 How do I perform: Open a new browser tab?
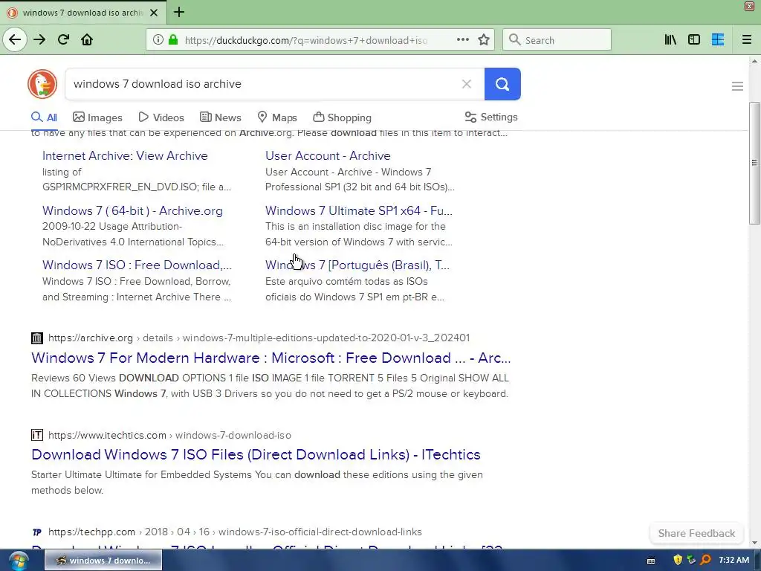point(178,12)
